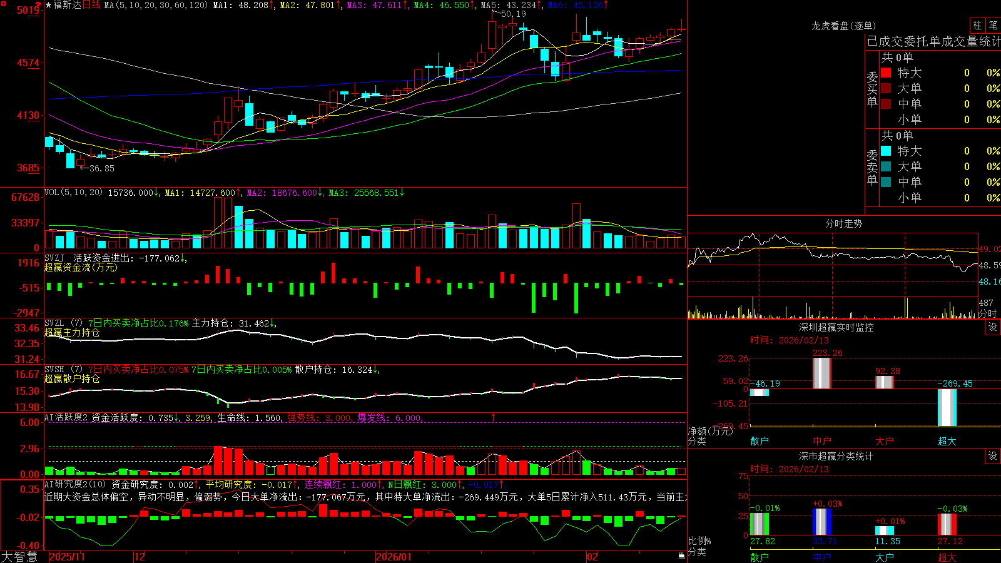Screen dimensions: 1001x563
Task: Click the MA6: 45.126 value
Action: coord(578,5)
